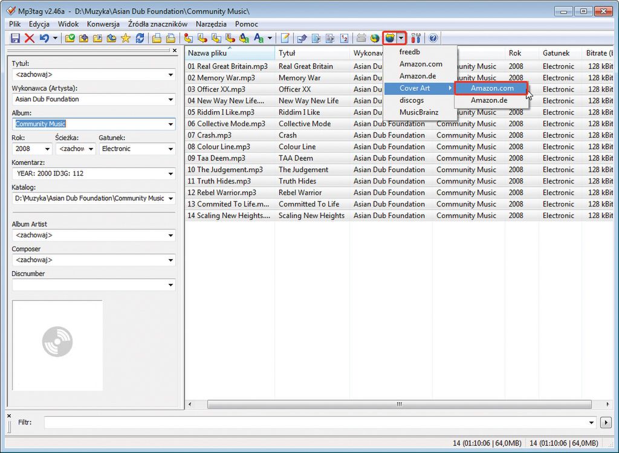Open the Konwersja menu
Image resolution: width=619 pixels, height=453 pixels.
point(104,24)
